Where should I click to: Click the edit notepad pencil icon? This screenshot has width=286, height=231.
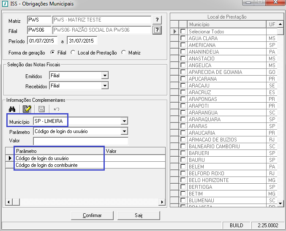(27, 109)
